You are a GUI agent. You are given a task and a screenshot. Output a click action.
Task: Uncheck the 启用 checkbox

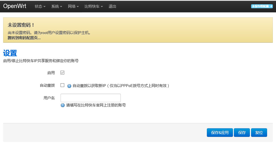[62, 72]
